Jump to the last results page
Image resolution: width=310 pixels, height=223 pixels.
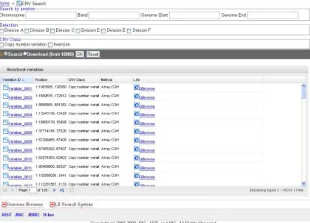(62, 190)
